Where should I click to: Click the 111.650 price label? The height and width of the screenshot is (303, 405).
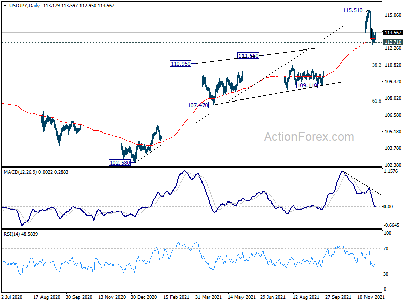coord(248,55)
